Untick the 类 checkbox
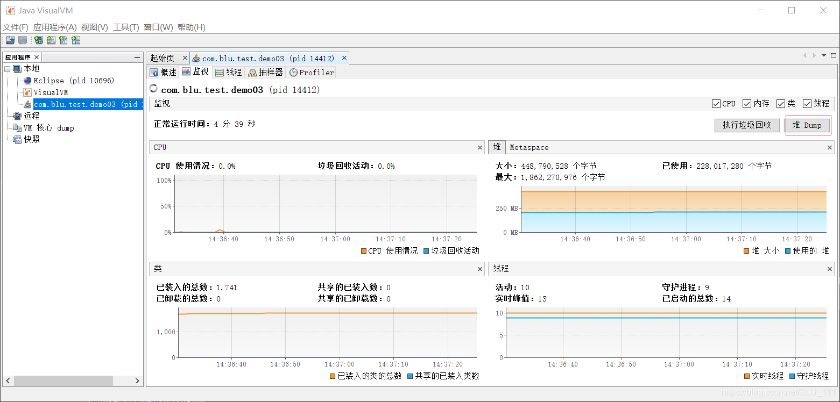840x402 pixels. click(x=781, y=104)
